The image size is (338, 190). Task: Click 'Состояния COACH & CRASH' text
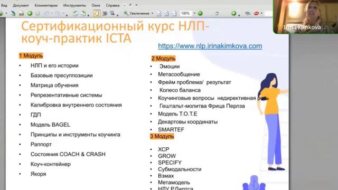[x=68, y=154]
